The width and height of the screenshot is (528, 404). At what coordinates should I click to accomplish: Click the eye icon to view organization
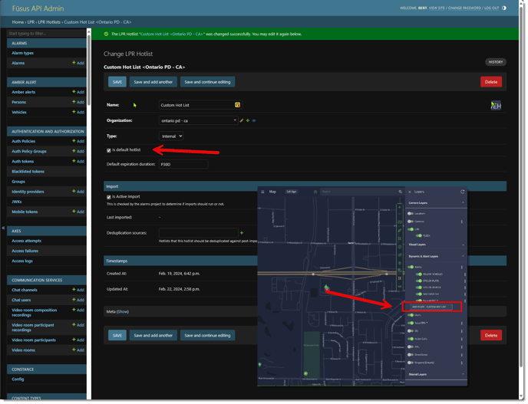(254, 120)
